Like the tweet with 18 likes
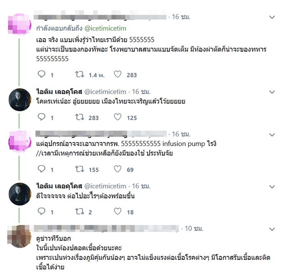Screen dimensions: 287x277 (x=118, y=211)
